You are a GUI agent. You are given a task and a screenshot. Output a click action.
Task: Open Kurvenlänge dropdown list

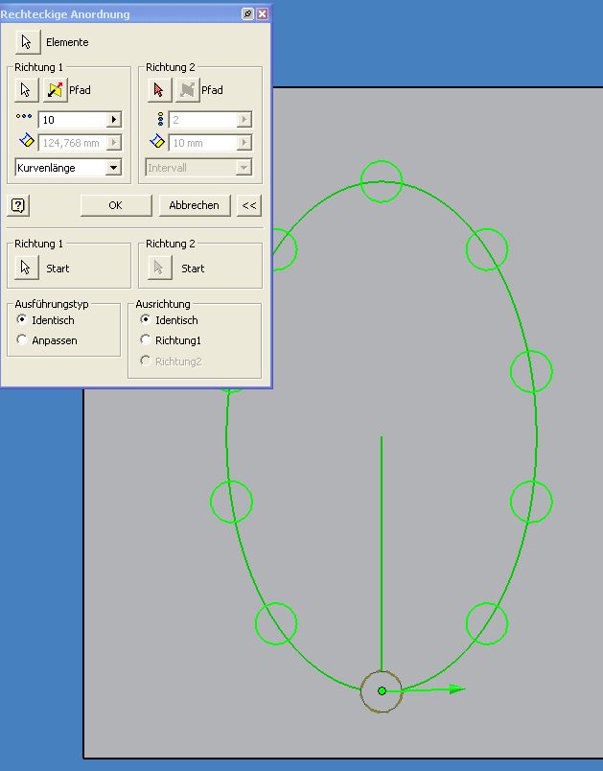tap(113, 168)
